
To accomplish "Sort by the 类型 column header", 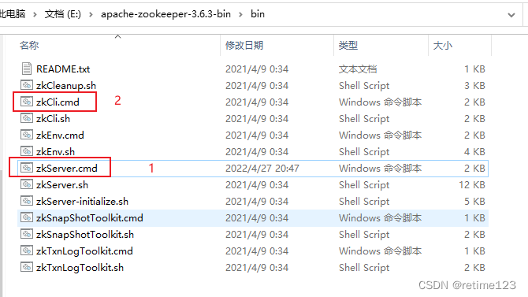I will (348, 45).
